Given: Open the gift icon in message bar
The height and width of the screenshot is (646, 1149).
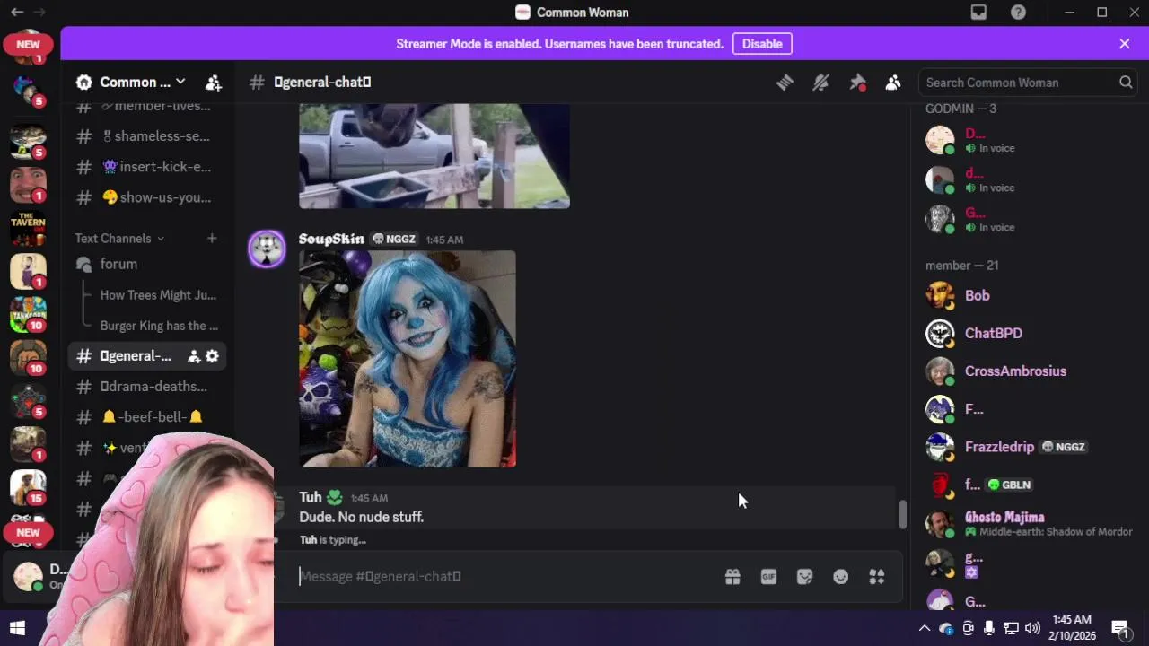Looking at the screenshot, I should pyautogui.click(x=732, y=577).
